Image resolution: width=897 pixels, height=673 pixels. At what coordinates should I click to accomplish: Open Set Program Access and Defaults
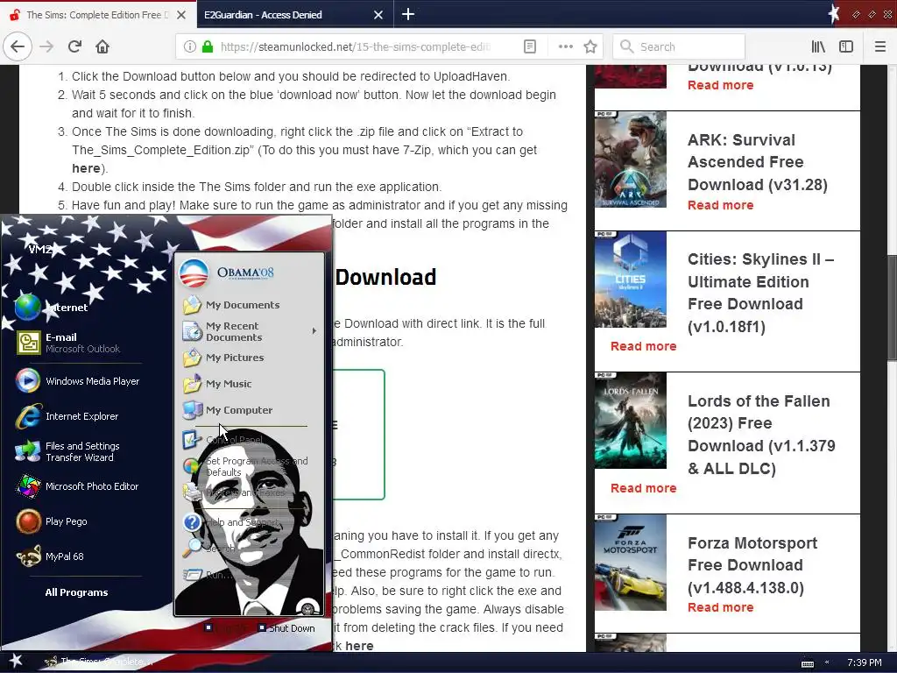[246, 466]
